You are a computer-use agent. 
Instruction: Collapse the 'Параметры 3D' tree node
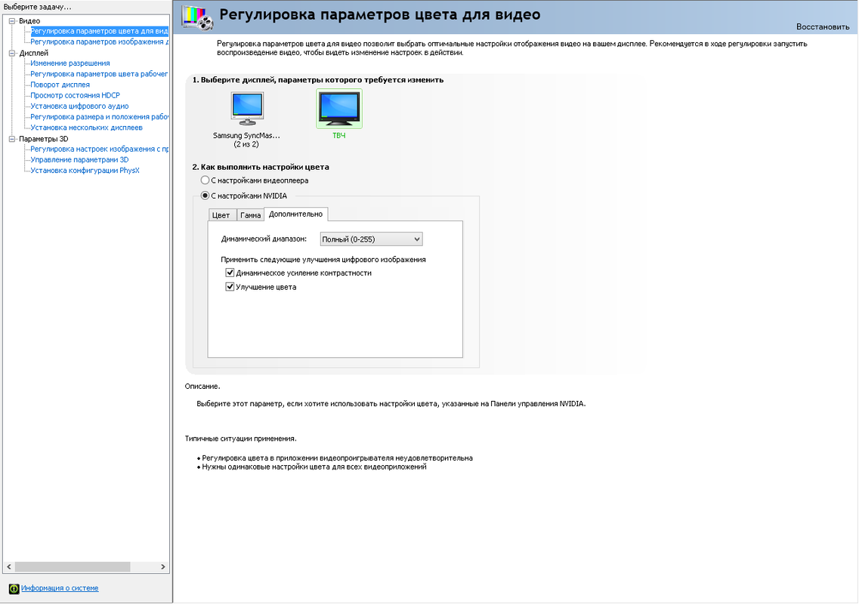(x=12, y=139)
